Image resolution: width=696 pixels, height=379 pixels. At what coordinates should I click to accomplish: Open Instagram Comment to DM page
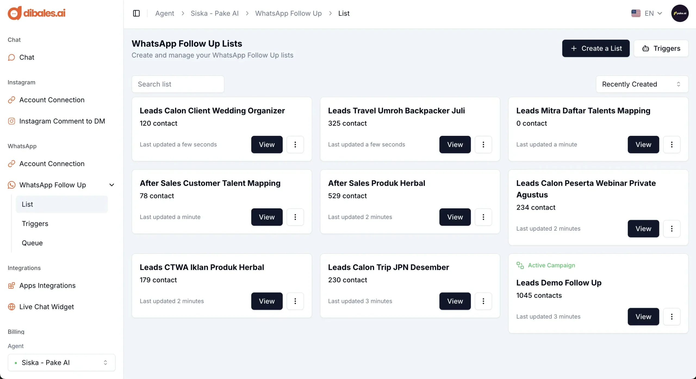[x=62, y=121]
